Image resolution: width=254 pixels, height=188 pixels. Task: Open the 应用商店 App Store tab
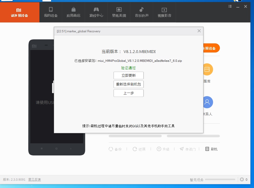74,12
